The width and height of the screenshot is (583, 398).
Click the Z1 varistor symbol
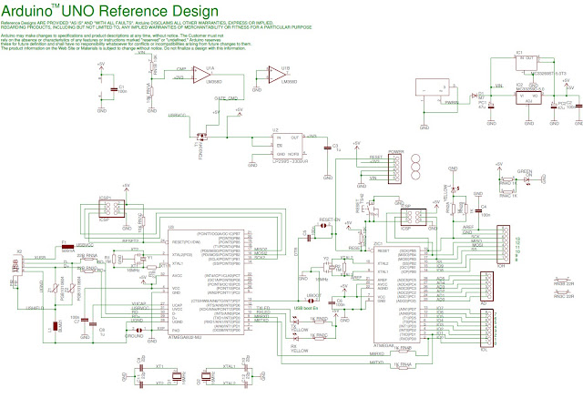[x=55, y=287]
